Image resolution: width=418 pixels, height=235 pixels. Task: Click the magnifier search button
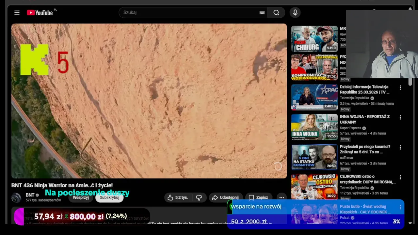276,12
